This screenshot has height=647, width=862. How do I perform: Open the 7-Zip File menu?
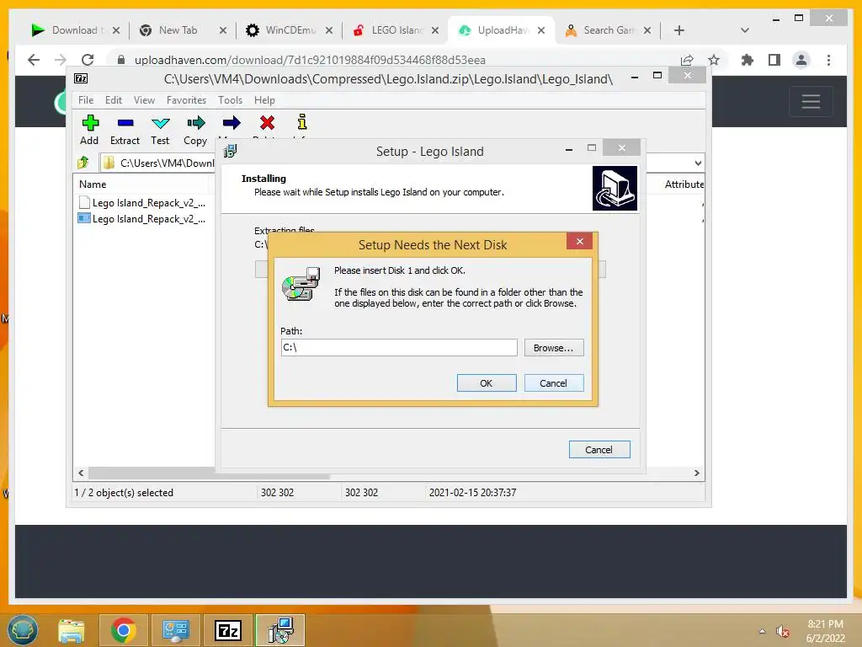pyautogui.click(x=86, y=100)
